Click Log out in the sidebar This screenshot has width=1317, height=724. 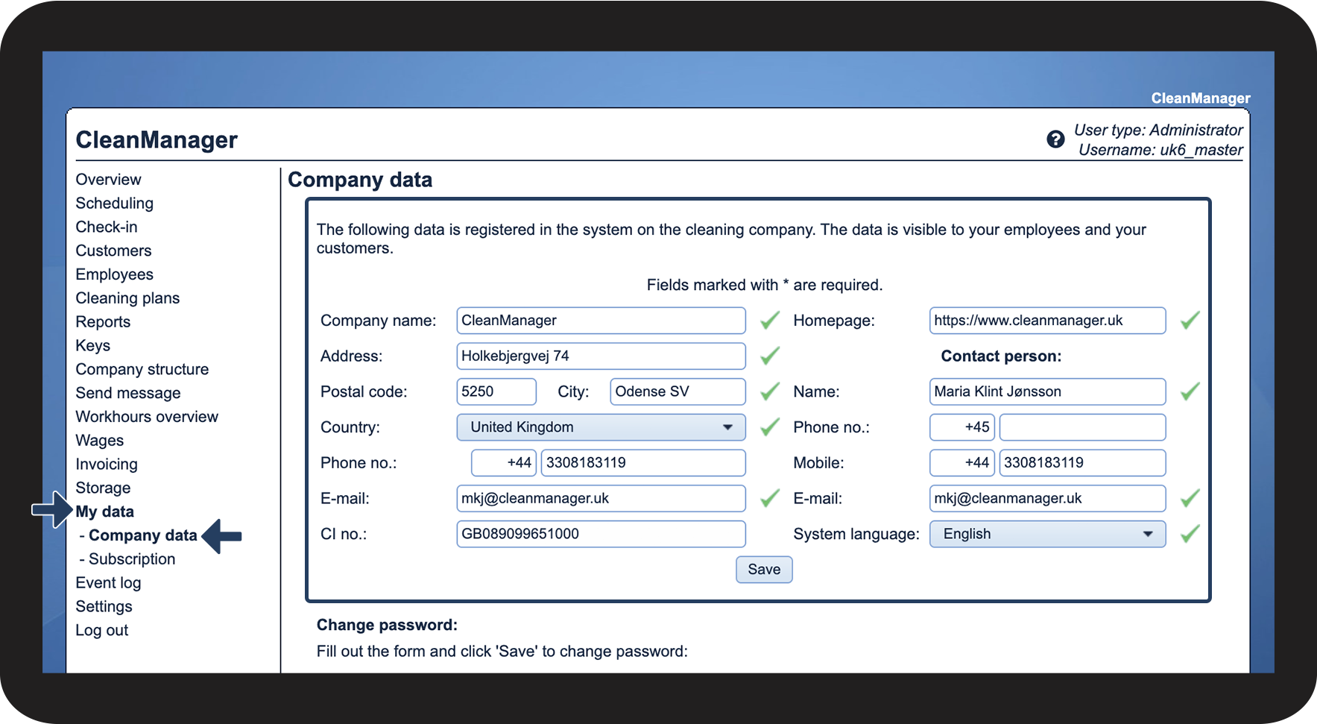(x=101, y=630)
